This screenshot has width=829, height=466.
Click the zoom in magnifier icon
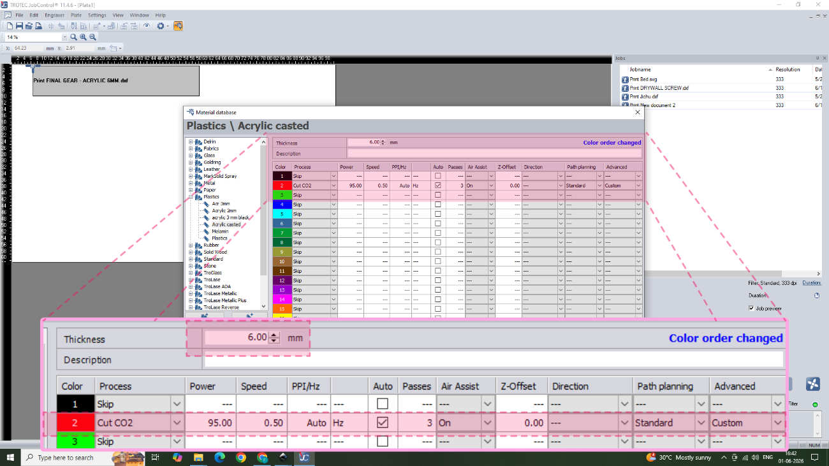click(x=83, y=37)
